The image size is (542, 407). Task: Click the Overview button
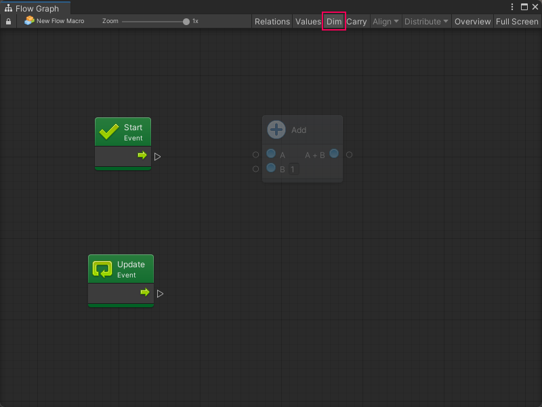click(472, 22)
